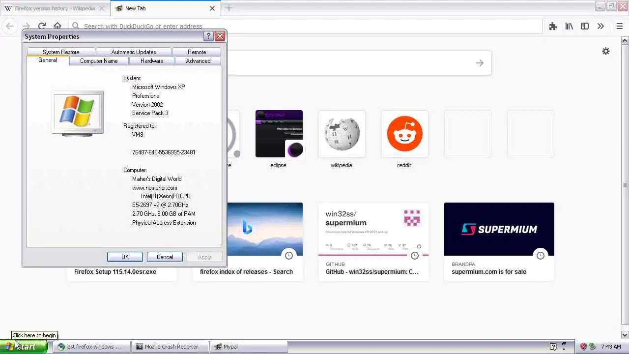Open the Firefox hamburger menu

point(620,27)
